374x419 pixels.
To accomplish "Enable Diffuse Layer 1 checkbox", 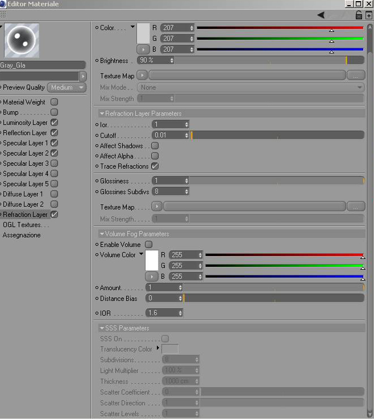I will (x=55, y=194).
